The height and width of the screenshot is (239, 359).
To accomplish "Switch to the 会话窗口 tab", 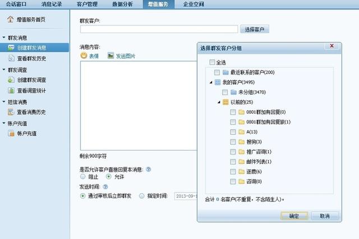I will pyautogui.click(x=16, y=4).
